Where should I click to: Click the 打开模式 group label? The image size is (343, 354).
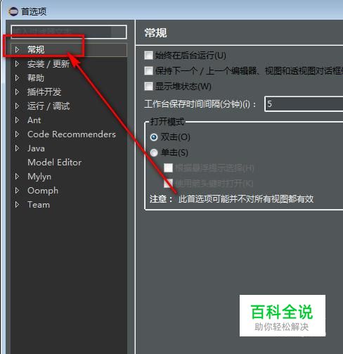point(167,122)
